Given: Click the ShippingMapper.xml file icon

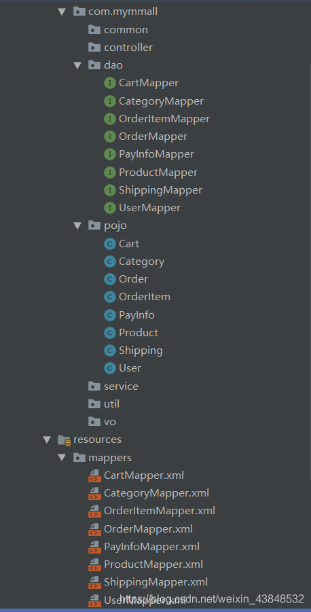Looking at the screenshot, I should tap(94, 582).
